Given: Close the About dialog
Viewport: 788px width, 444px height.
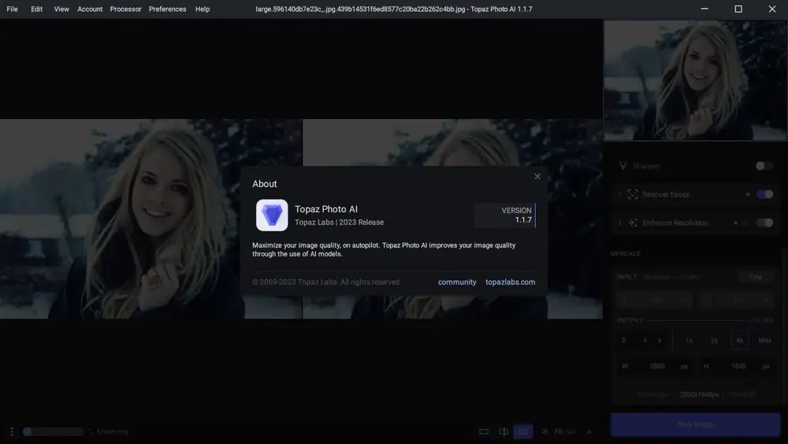Looking at the screenshot, I should [x=537, y=177].
